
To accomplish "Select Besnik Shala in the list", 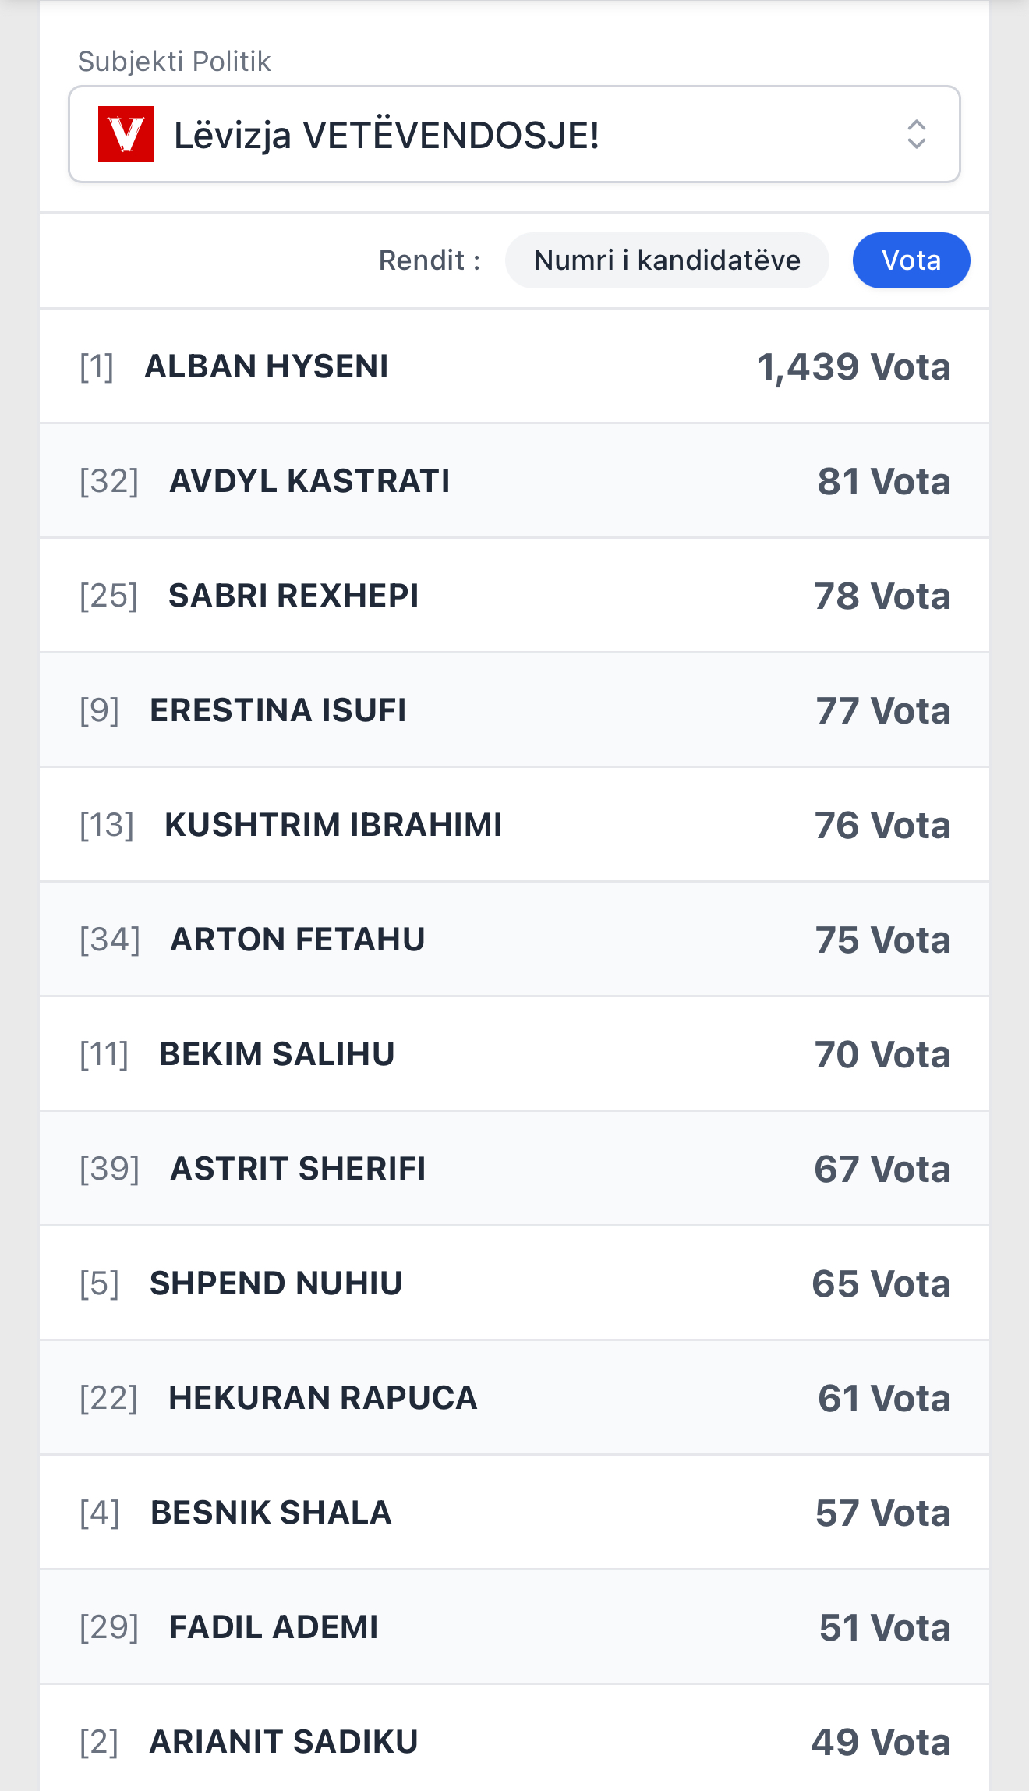I will (514, 1513).
